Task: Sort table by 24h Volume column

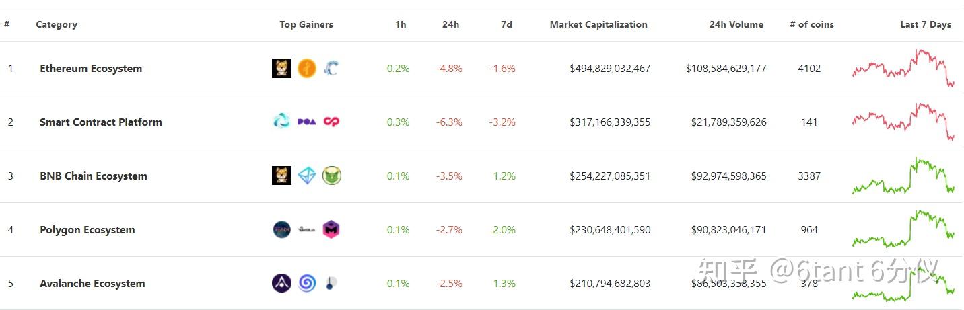Action: click(x=736, y=24)
